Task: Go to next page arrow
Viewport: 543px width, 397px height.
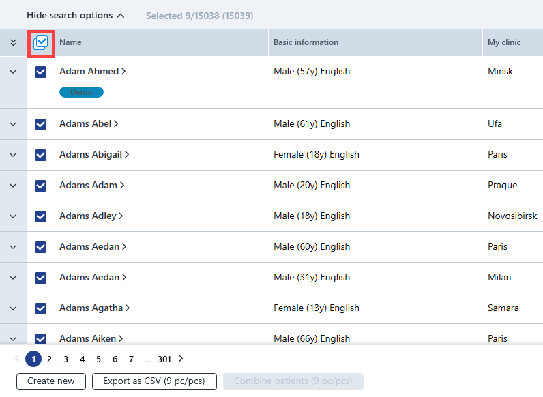Action: point(180,359)
